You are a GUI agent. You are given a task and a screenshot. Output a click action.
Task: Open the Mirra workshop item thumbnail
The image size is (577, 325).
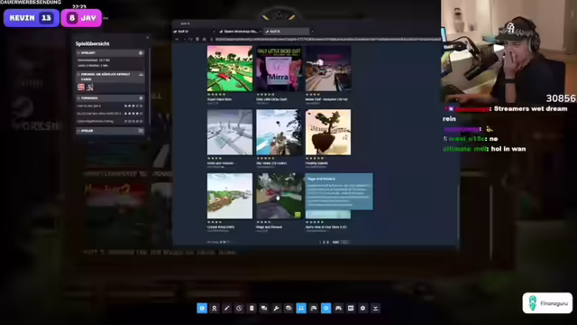pos(279,69)
